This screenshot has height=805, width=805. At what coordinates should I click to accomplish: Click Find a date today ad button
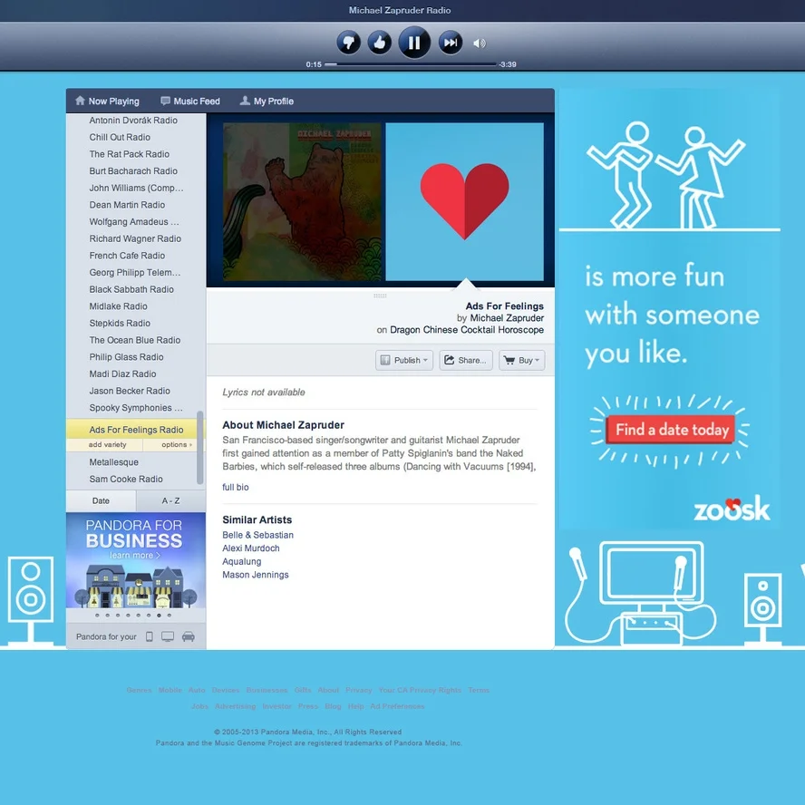click(672, 430)
